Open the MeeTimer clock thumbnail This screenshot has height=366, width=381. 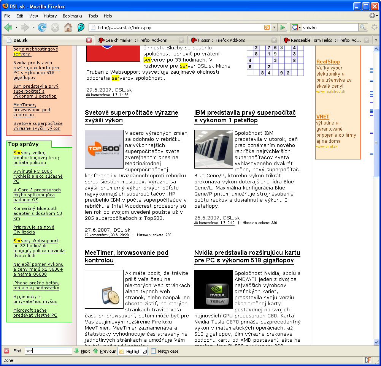[104, 289]
